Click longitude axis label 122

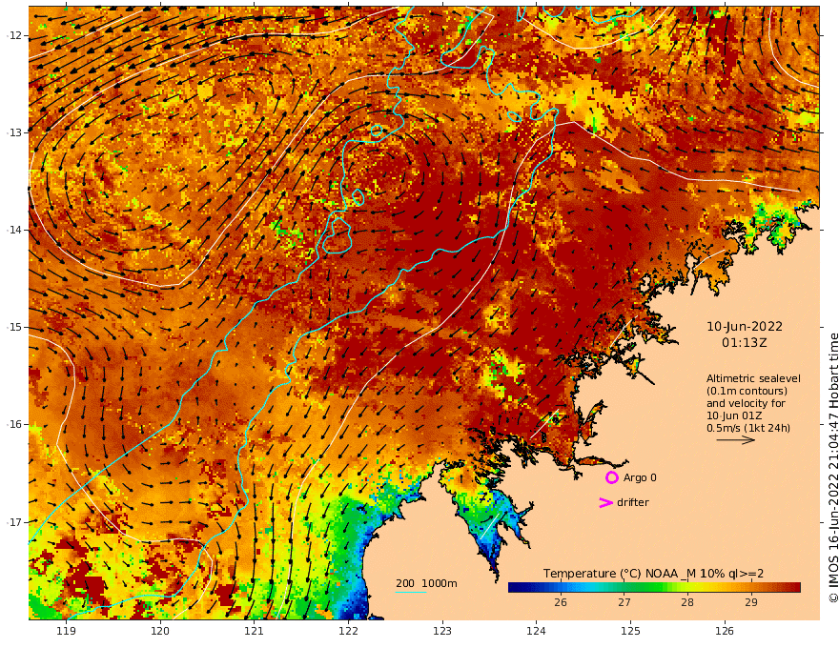tap(348, 631)
